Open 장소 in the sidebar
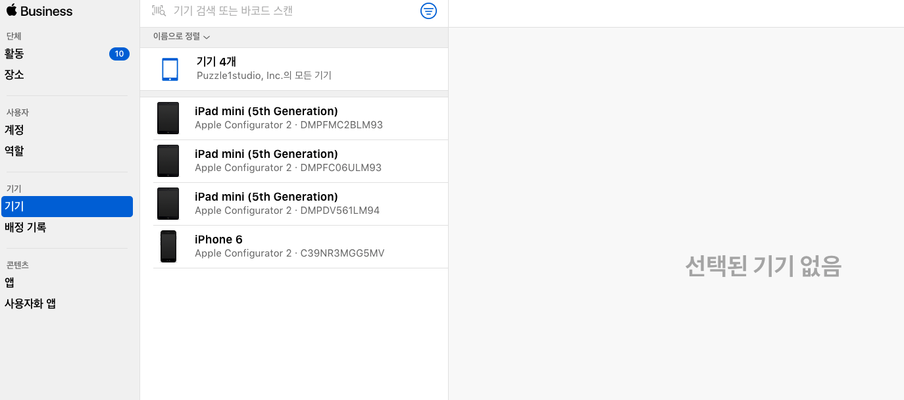The height and width of the screenshot is (400, 904). click(x=14, y=75)
